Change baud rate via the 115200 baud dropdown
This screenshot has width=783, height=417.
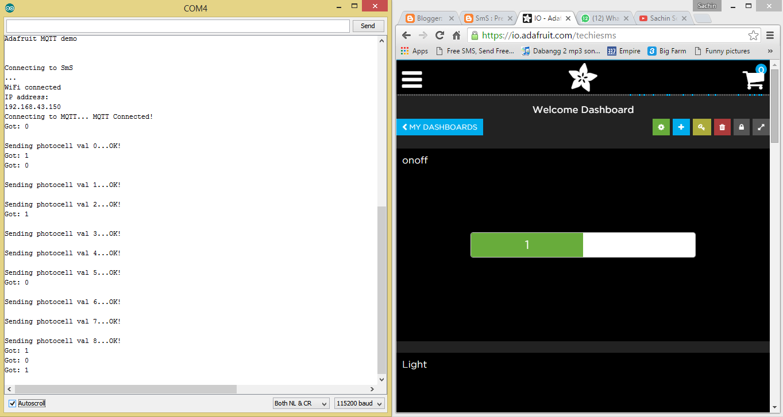pyautogui.click(x=359, y=403)
